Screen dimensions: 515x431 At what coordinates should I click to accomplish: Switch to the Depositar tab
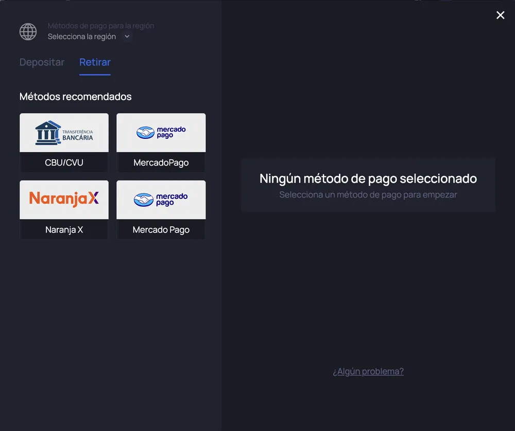point(42,62)
